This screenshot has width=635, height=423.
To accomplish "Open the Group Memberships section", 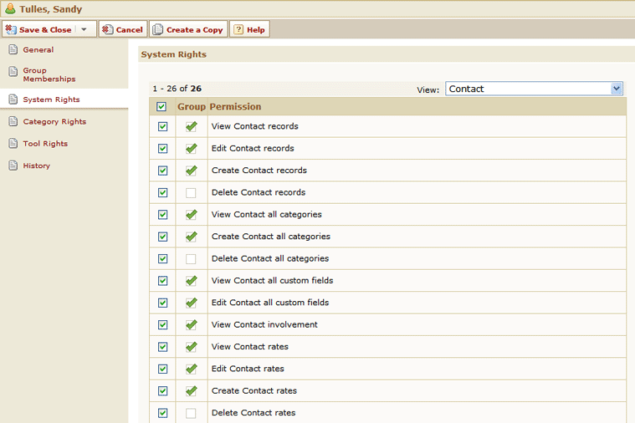I will click(49, 74).
